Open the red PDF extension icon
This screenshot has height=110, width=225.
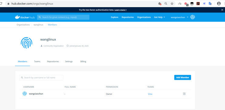click(x=198, y=4)
